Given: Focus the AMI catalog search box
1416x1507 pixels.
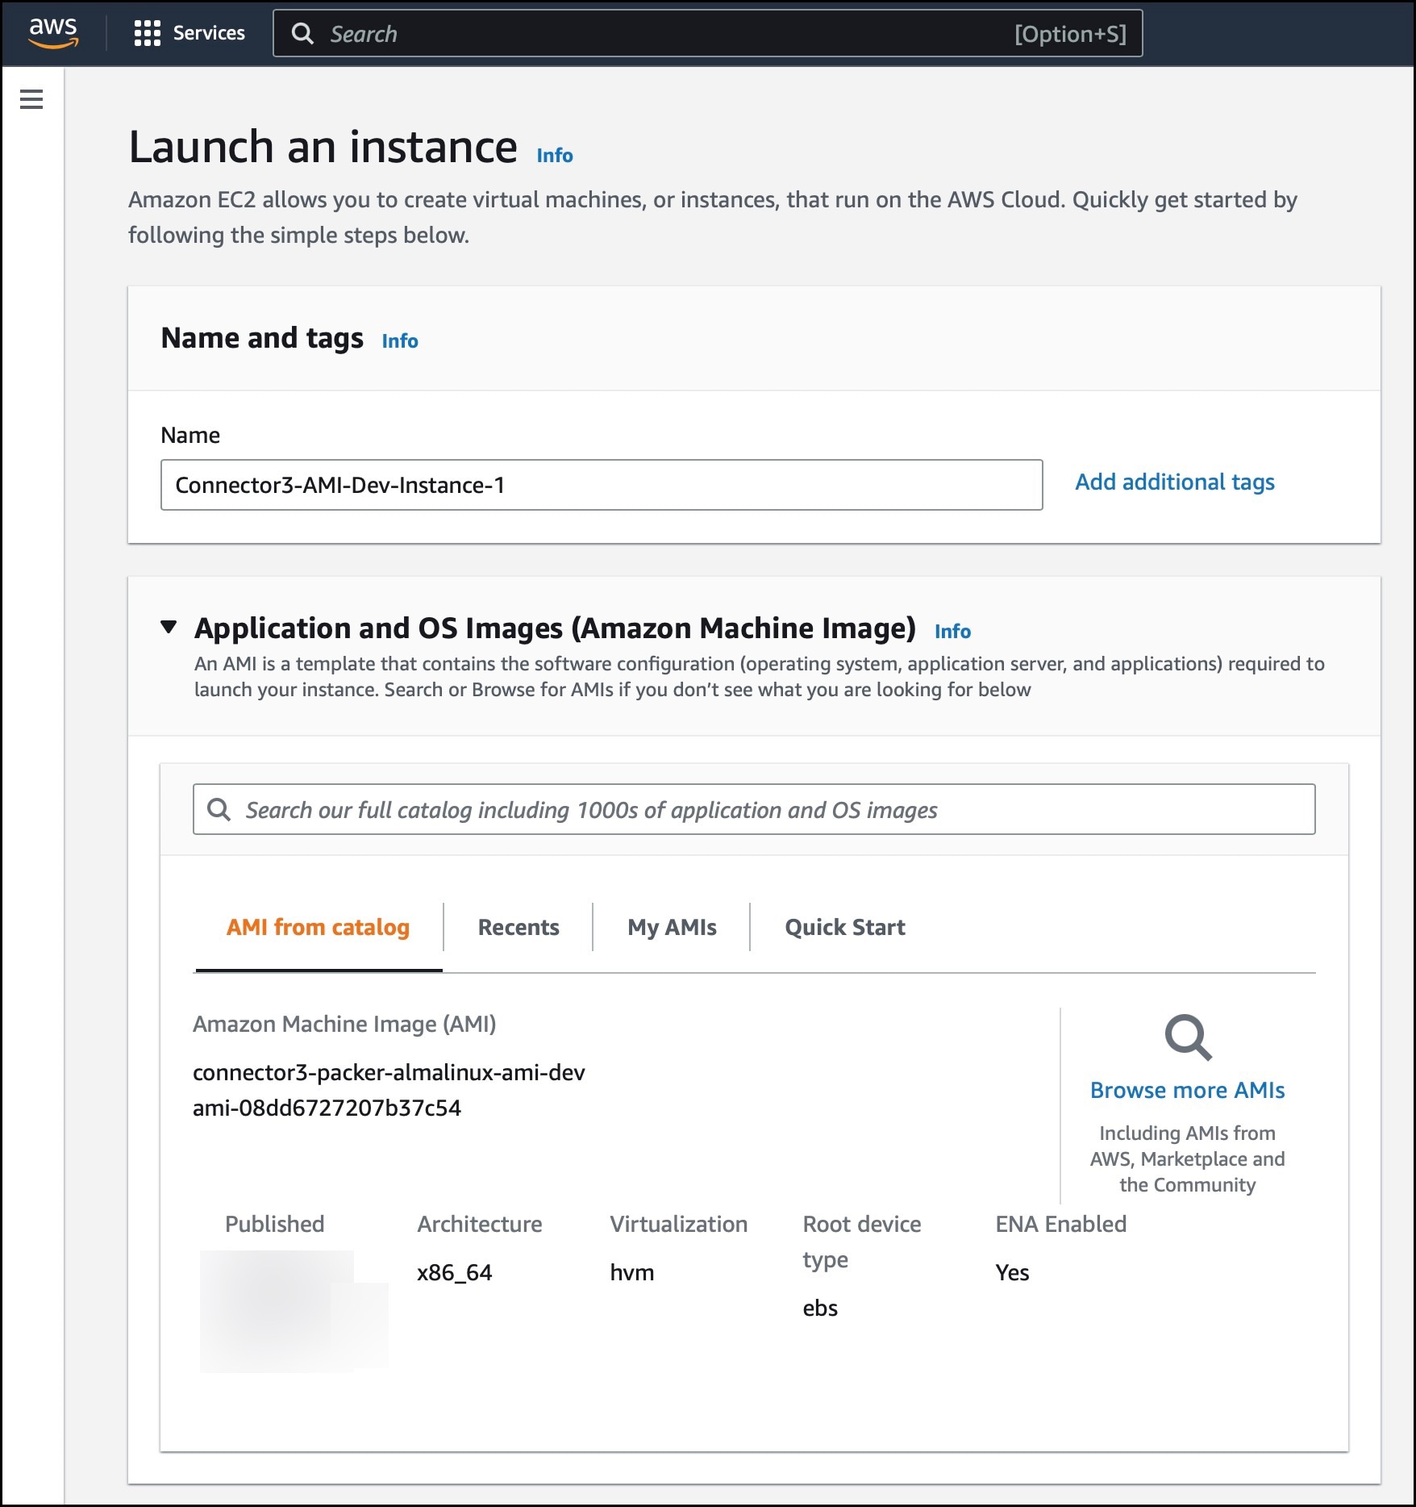Looking at the screenshot, I should (x=754, y=809).
